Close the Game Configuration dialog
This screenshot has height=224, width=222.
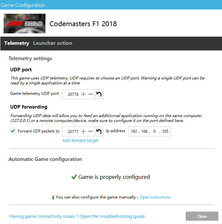tap(202, 216)
